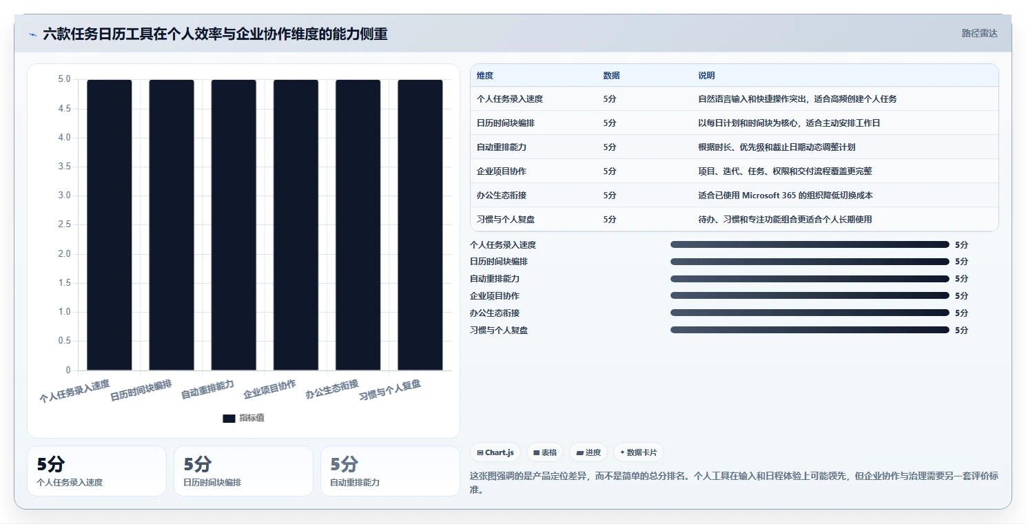Open the 日历时间块编排 5分 data card
The width and height of the screenshot is (1026, 524).
(x=243, y=471)
